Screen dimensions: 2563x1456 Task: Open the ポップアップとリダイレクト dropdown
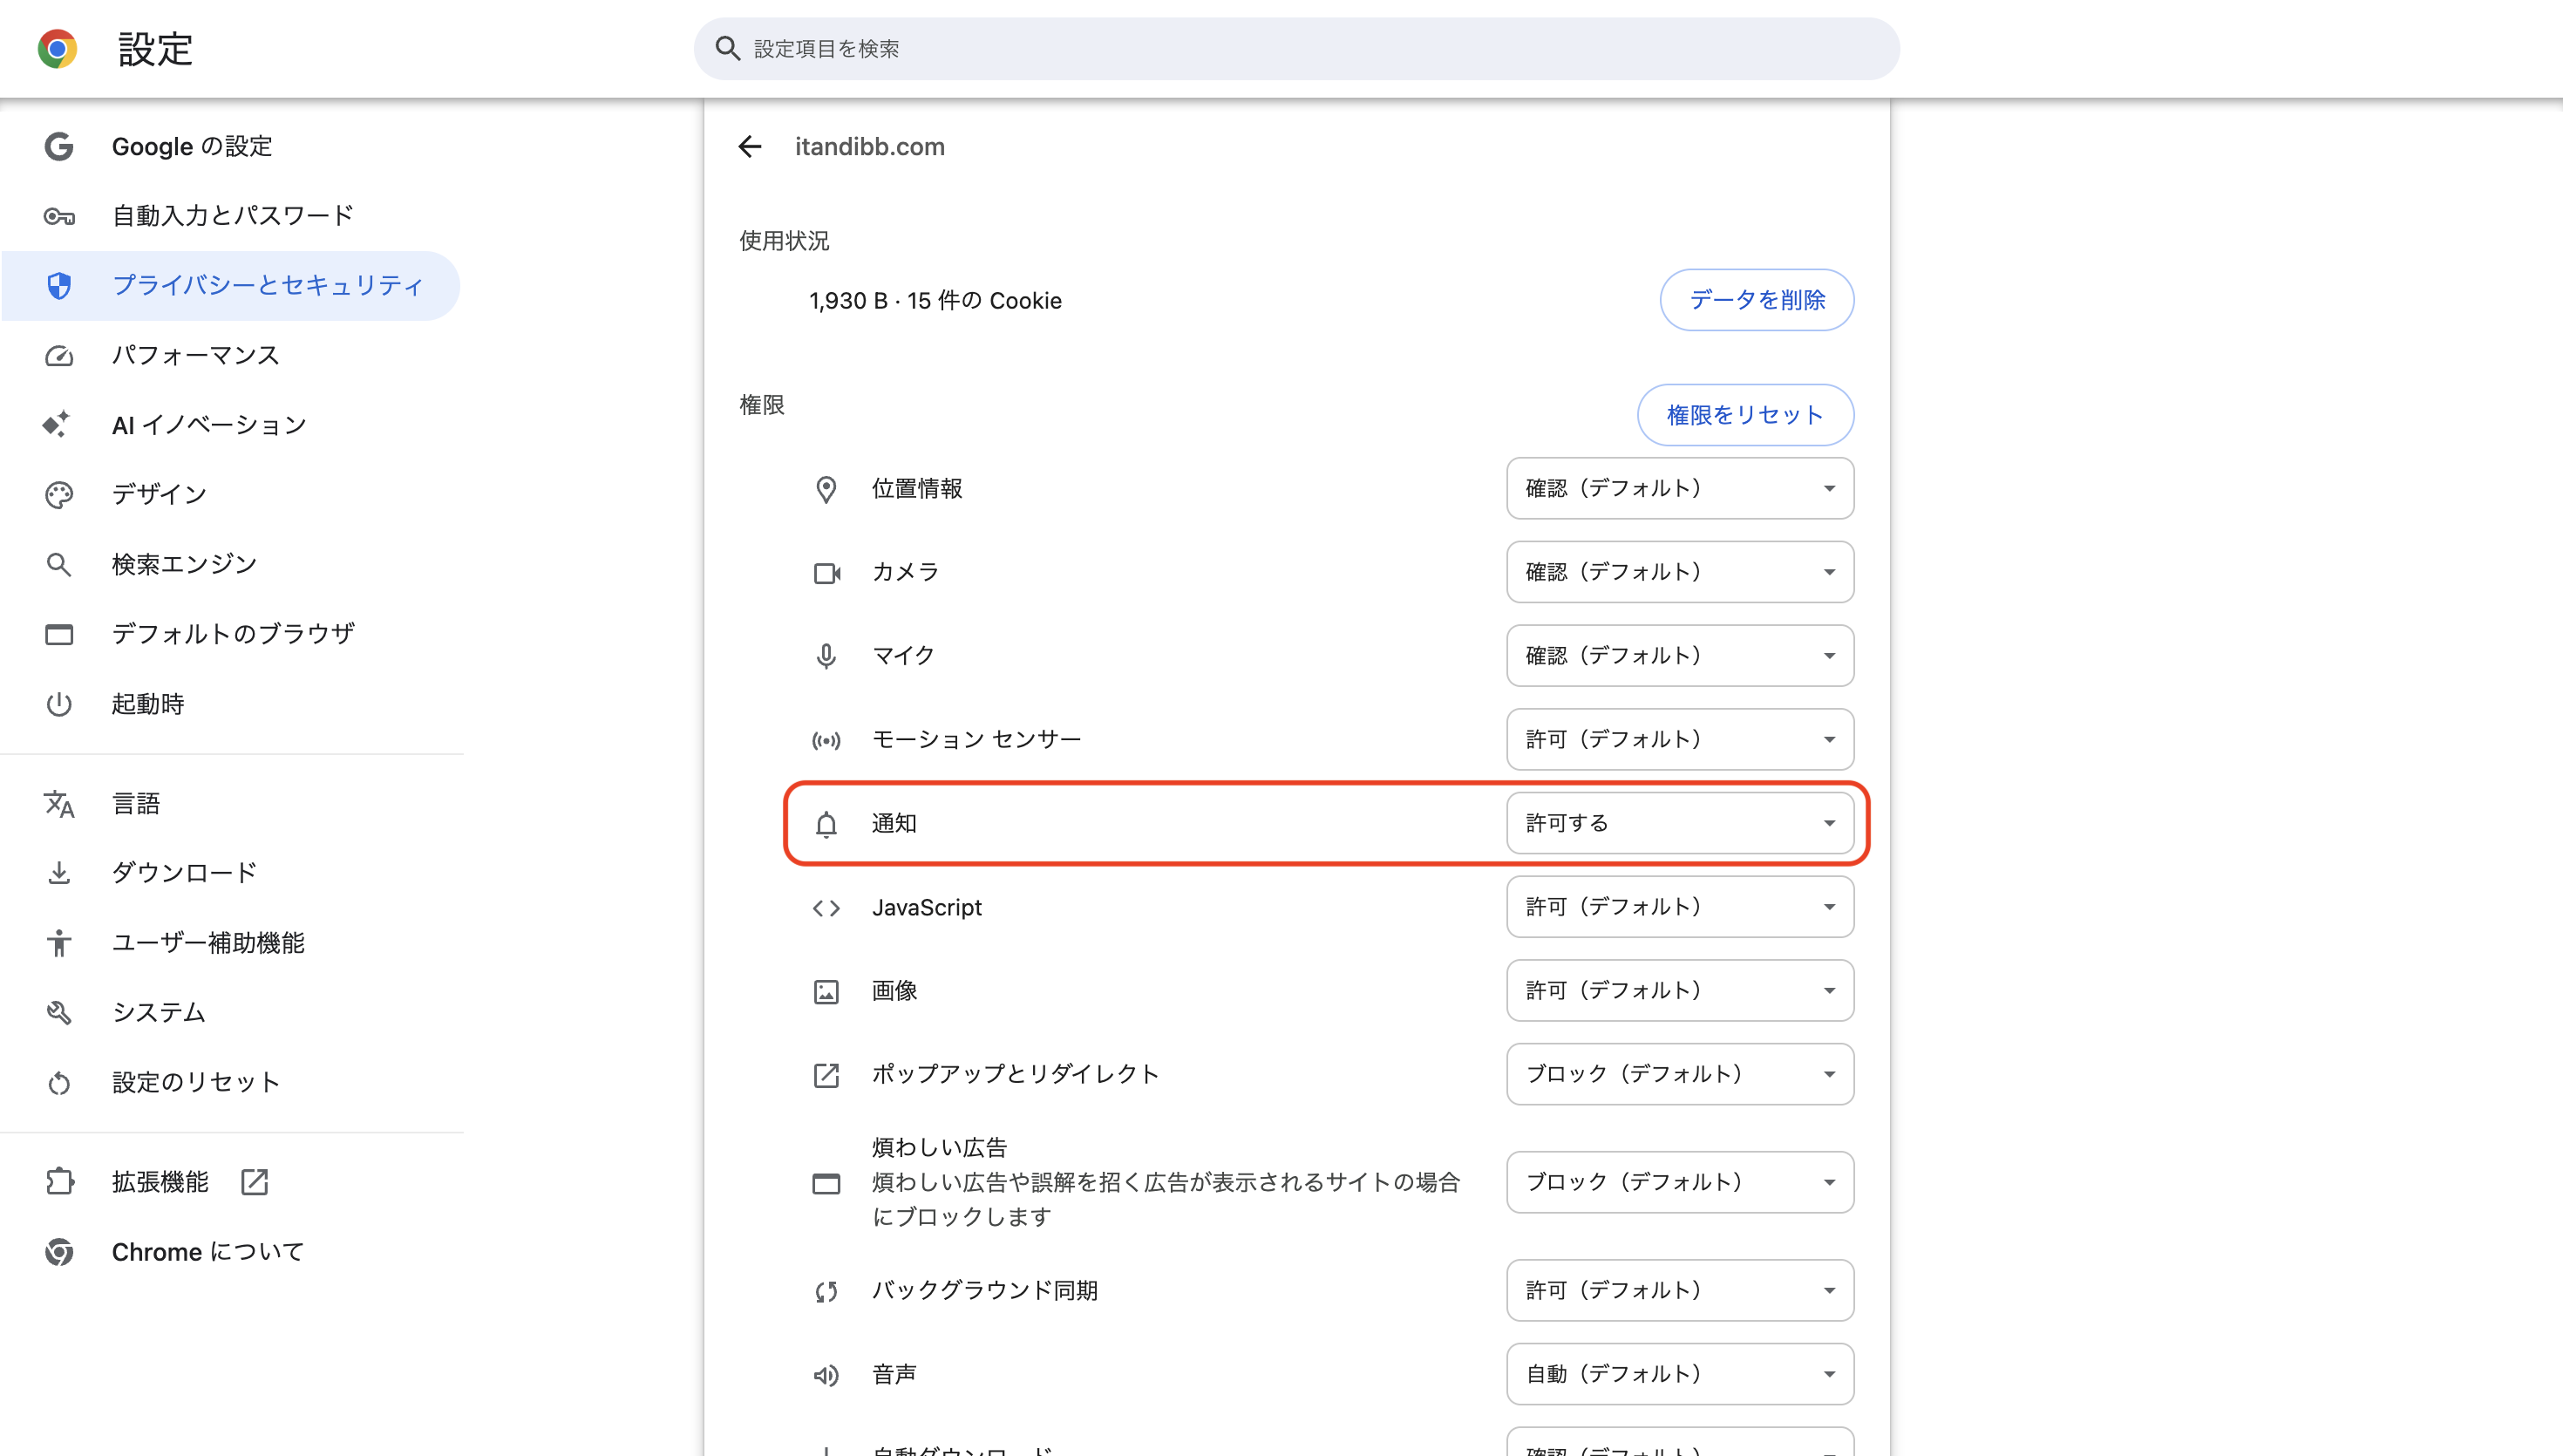1679,1074
